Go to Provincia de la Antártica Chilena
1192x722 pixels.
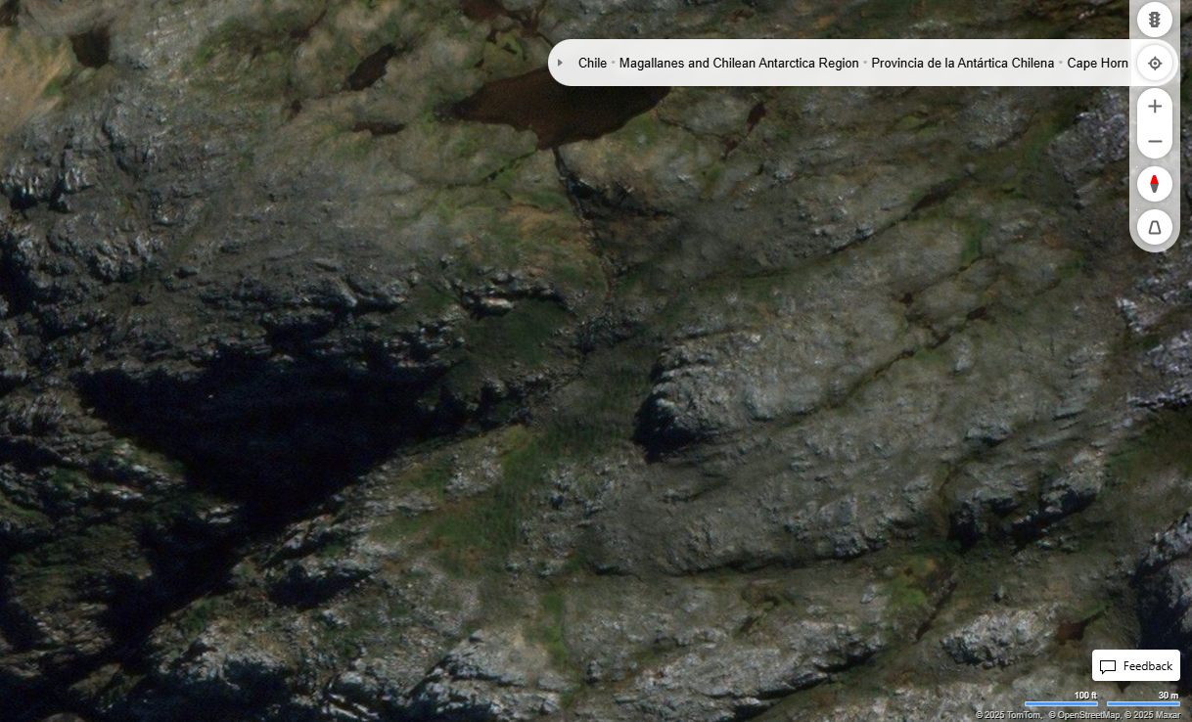pos(963,63)
